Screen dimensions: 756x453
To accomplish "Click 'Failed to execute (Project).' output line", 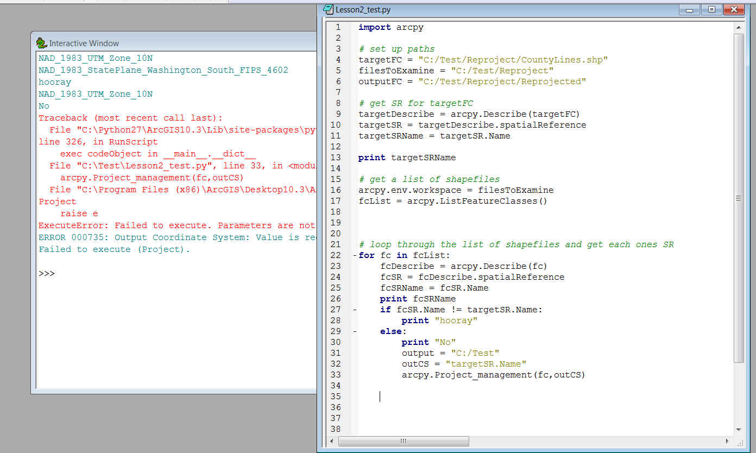I will point(115,249).
